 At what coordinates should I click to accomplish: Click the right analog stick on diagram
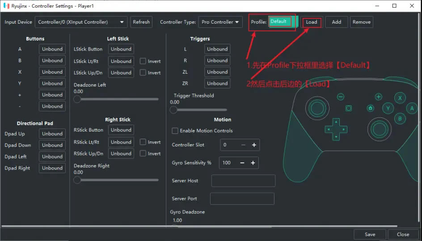379,129
